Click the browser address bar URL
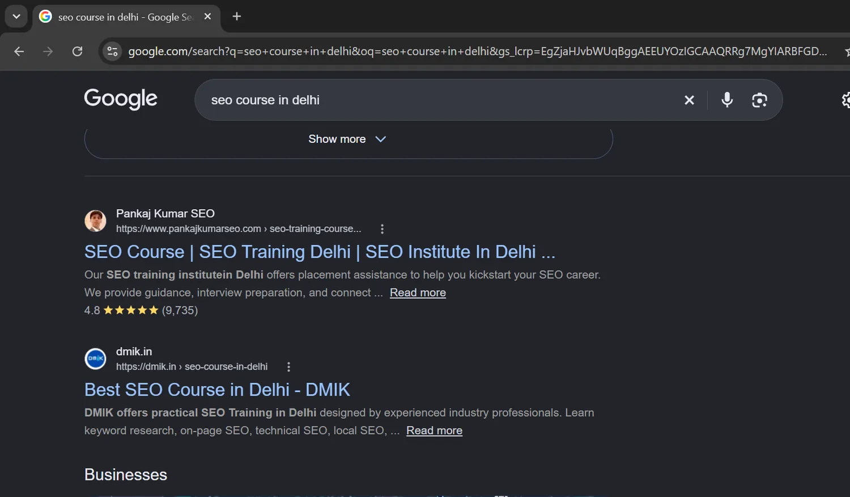The width and height of the screenshot is (850, 497). [x=477, y=52]
